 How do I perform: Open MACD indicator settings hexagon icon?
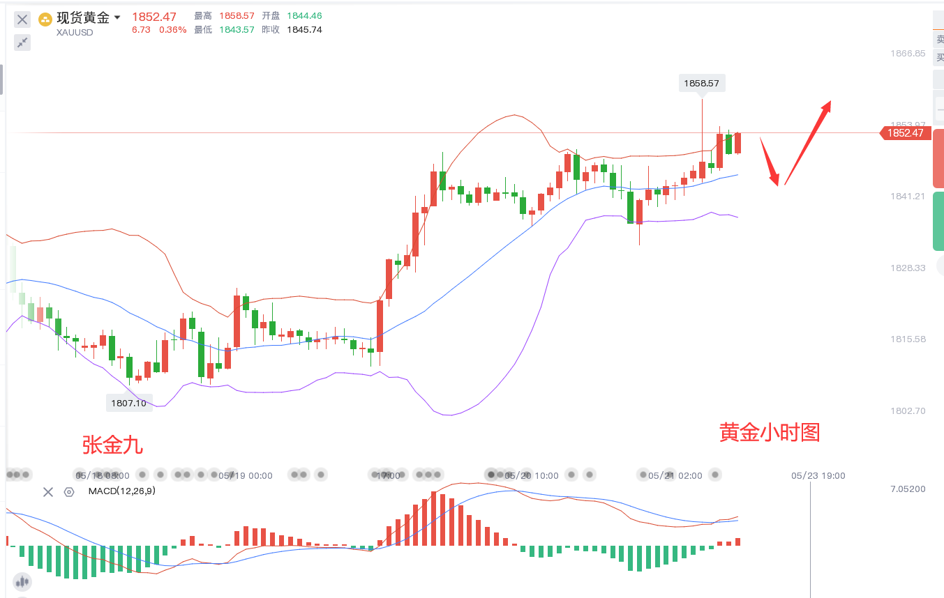click(69, 492)
